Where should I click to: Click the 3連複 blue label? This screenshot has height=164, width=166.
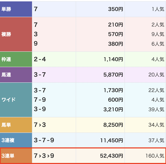pos(16,140)
